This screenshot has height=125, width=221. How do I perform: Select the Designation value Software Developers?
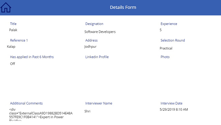[100, 32]
